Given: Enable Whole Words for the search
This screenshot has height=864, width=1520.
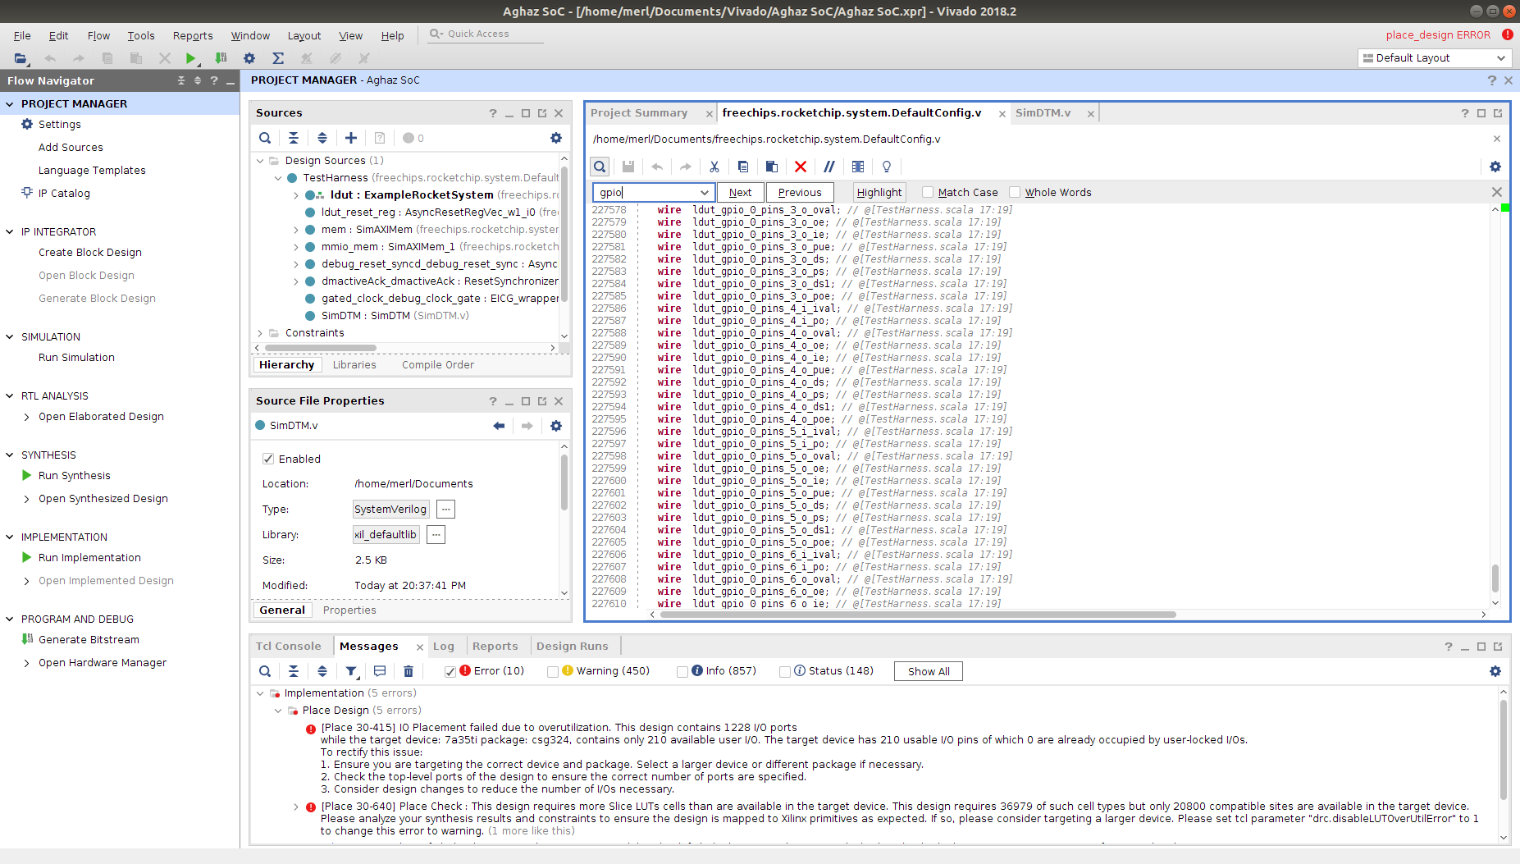Looking at the screenshot, I should pyautogui.click(x=1015, y=192).
